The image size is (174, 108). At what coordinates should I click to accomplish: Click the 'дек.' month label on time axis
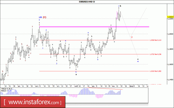[x=93, y=86]
